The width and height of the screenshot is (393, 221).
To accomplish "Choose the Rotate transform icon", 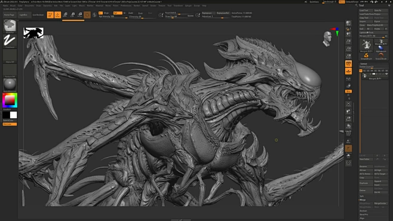I will 79,15.
